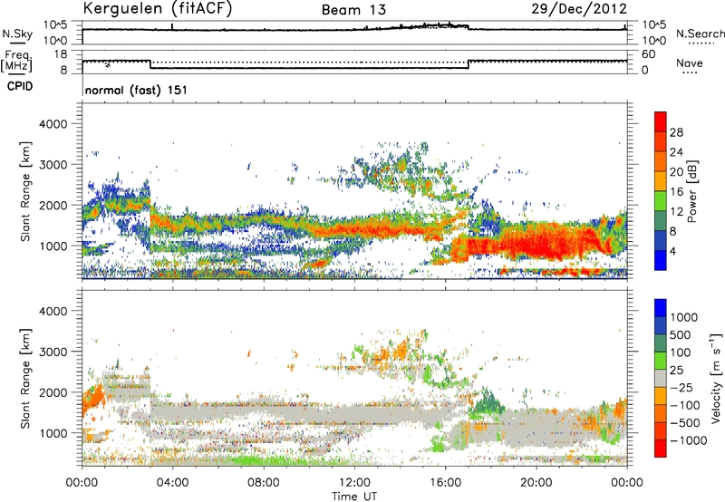Click the blue bottom of power colorbar
This screenshot has width=725, height=502.
coord(661,260)
